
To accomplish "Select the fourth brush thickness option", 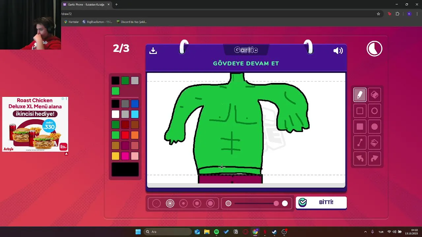I will point(197,203).
